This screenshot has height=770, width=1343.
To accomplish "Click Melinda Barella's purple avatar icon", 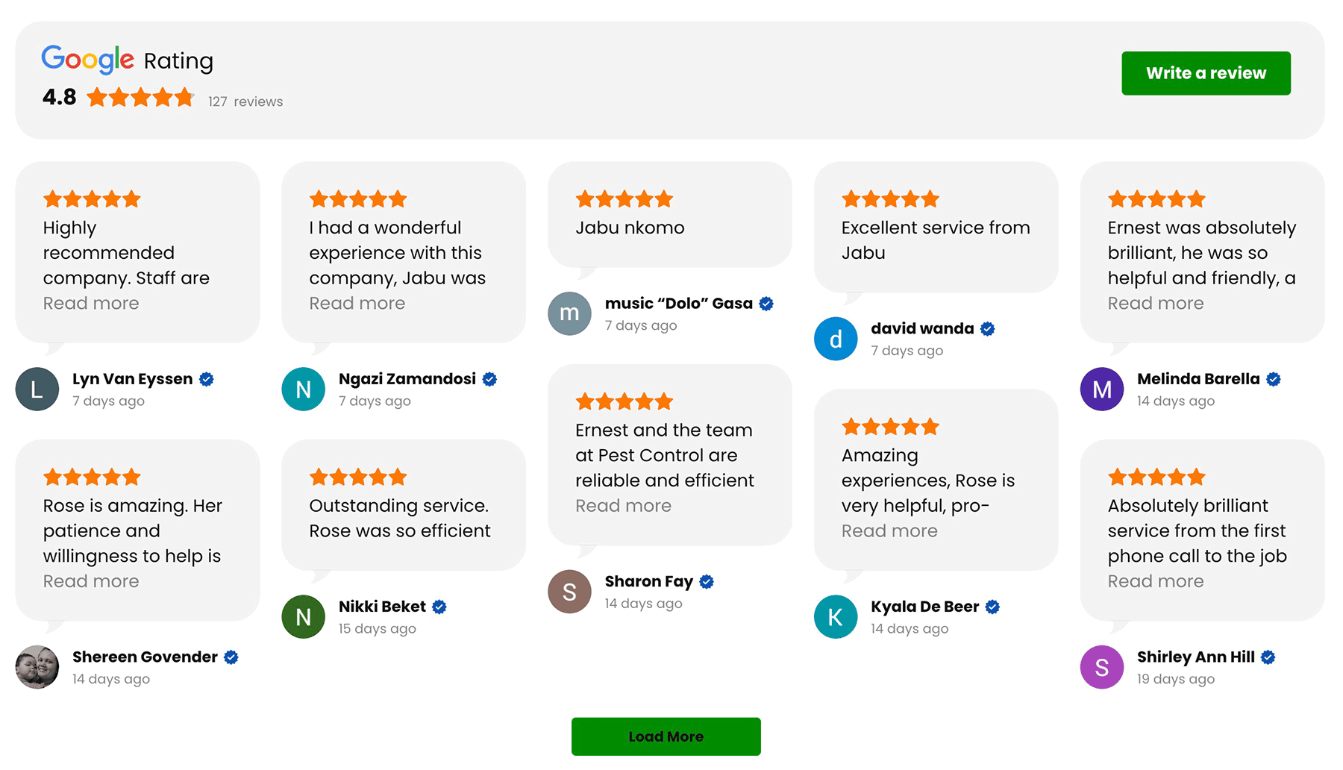I will [1101, 389].
